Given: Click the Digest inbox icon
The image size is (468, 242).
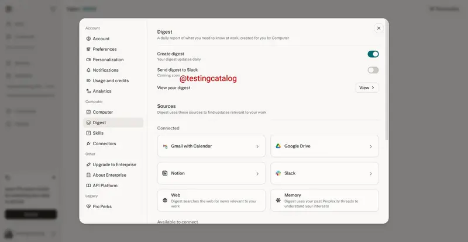Looking at the screenshot, I should click(x=88, y=122).
